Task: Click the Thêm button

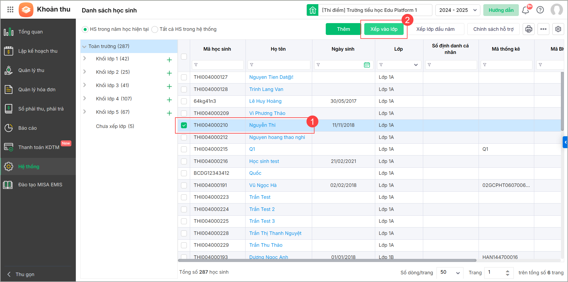Action: 344,29
